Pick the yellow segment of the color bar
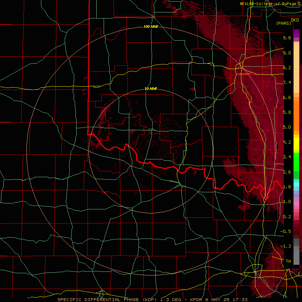 click(296, 144)
